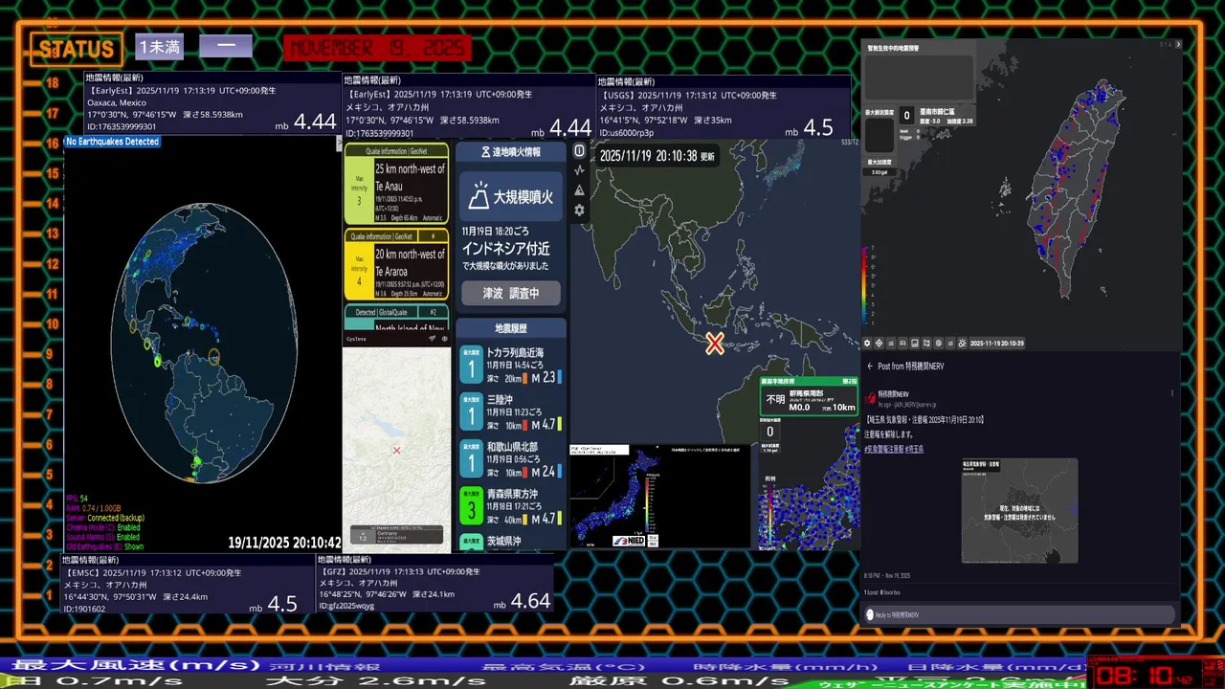Click Old Earthquakes (E): Shown status text
This screenshot has height=689, width=1225.
pyautogui.click(x=104, y=546)
